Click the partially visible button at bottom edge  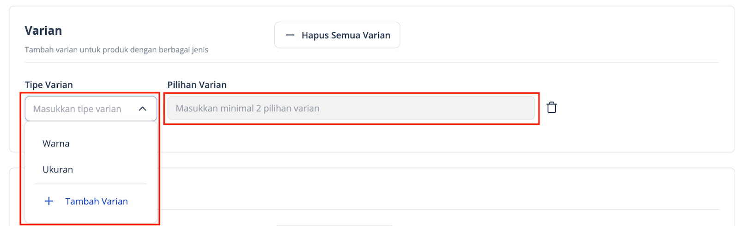[x=334, y=225]
